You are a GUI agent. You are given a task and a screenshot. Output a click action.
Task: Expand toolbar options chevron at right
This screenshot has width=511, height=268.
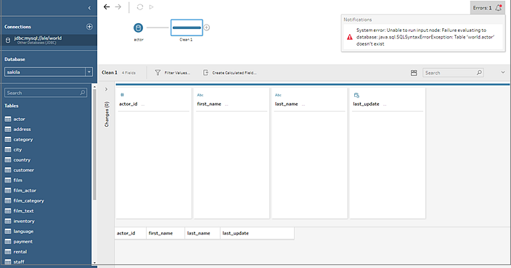click(x=503, y=72)
